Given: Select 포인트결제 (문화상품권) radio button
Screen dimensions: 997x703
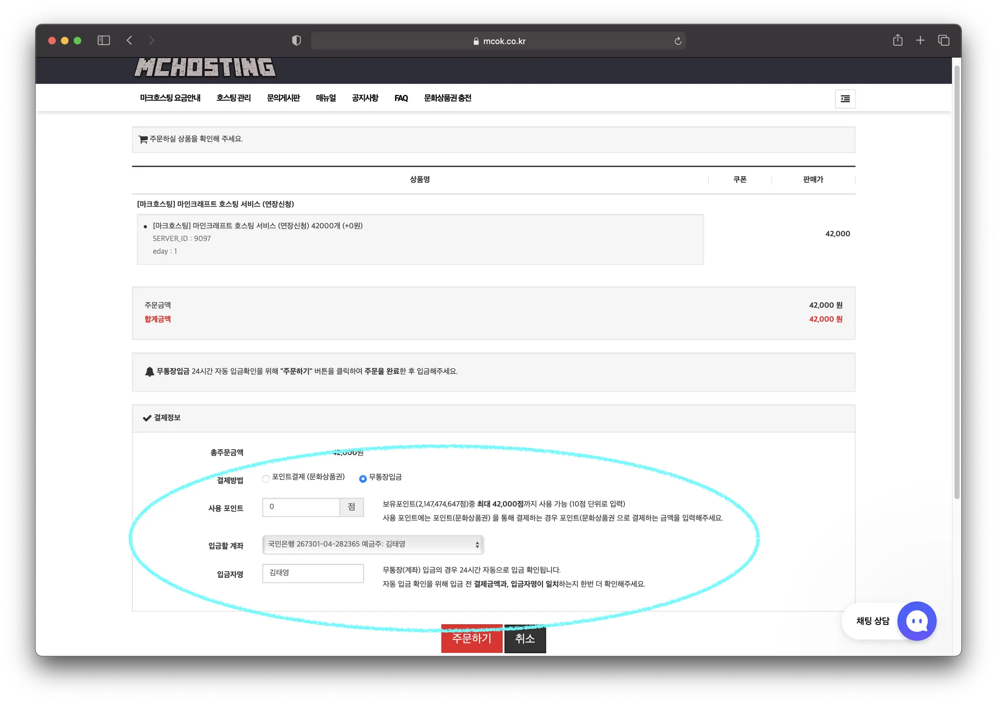Looking at the screenshot, I should point(266,478).
